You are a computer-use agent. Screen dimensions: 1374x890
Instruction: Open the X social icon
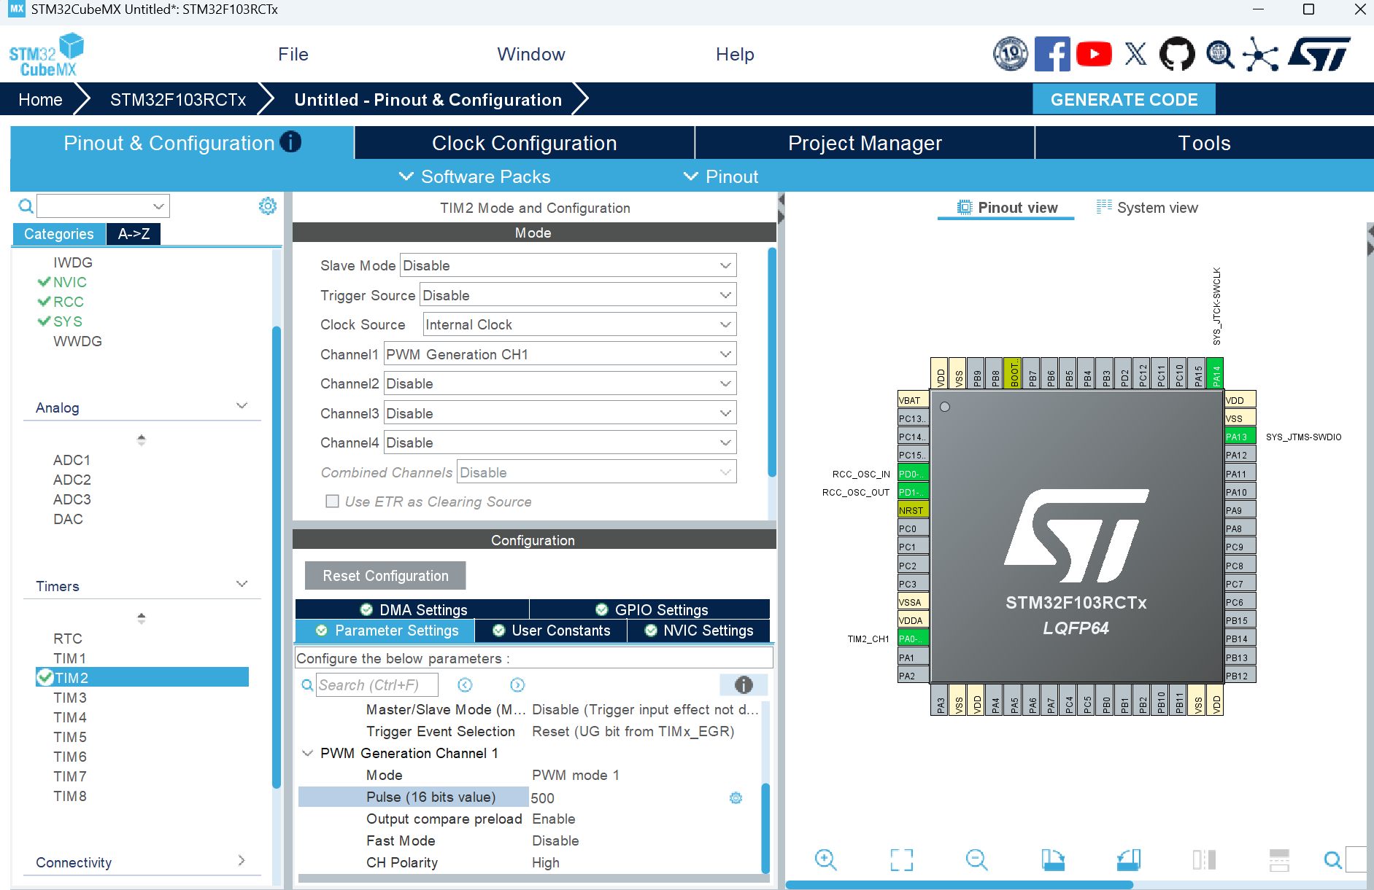point(1135,54)
